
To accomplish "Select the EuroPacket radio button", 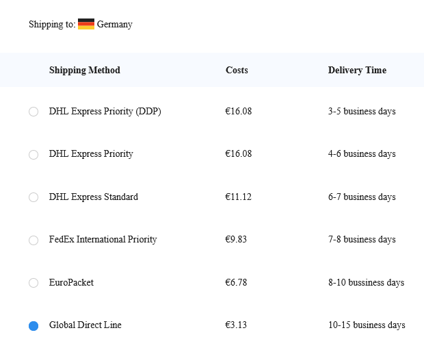I will click(34, 283).
